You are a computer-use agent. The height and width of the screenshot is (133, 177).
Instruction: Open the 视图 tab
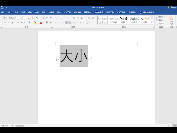pyautogui.click(x=43, y=12)
